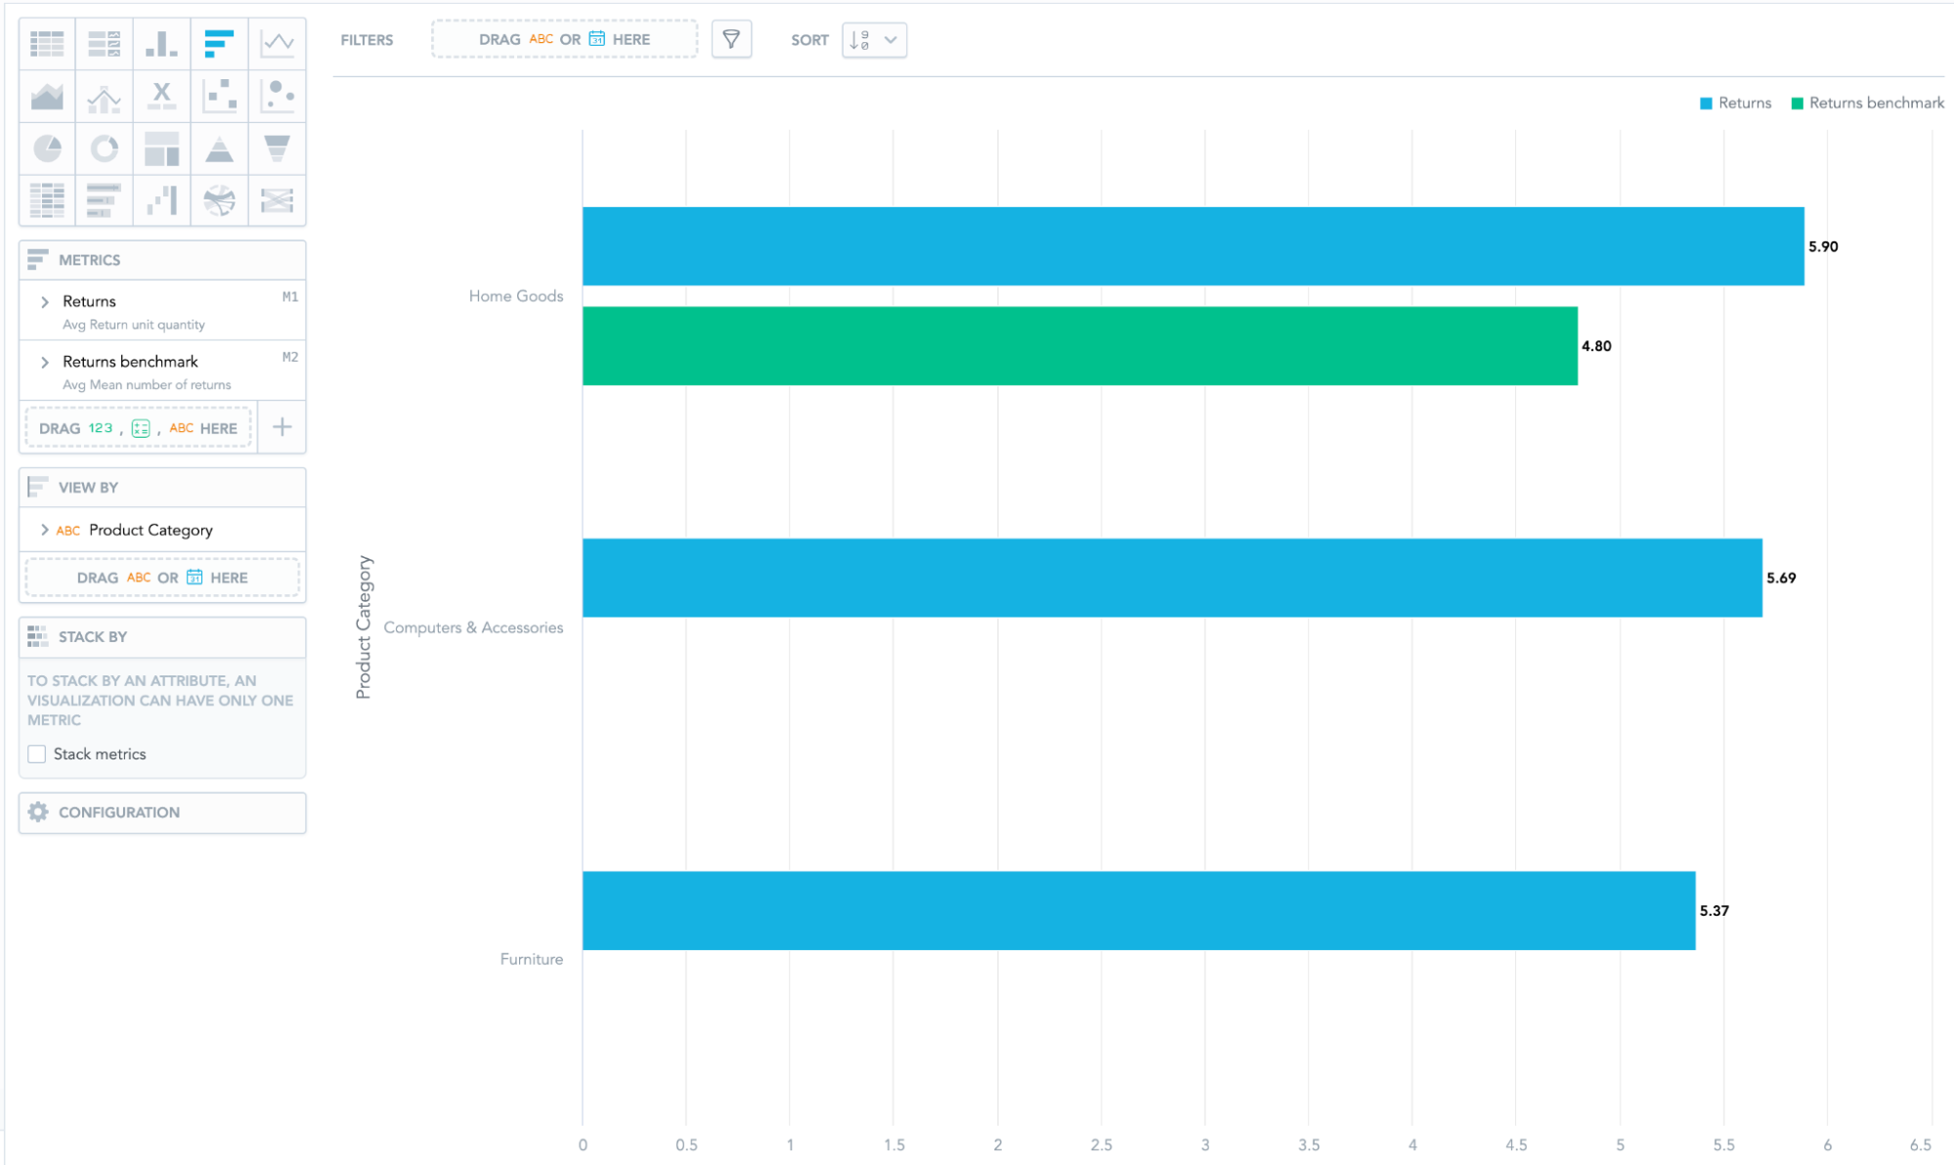Viewport: 1954px width, 1165px height.
Task: Enable Stack metrics checkbox
Action: coord(34,754)
